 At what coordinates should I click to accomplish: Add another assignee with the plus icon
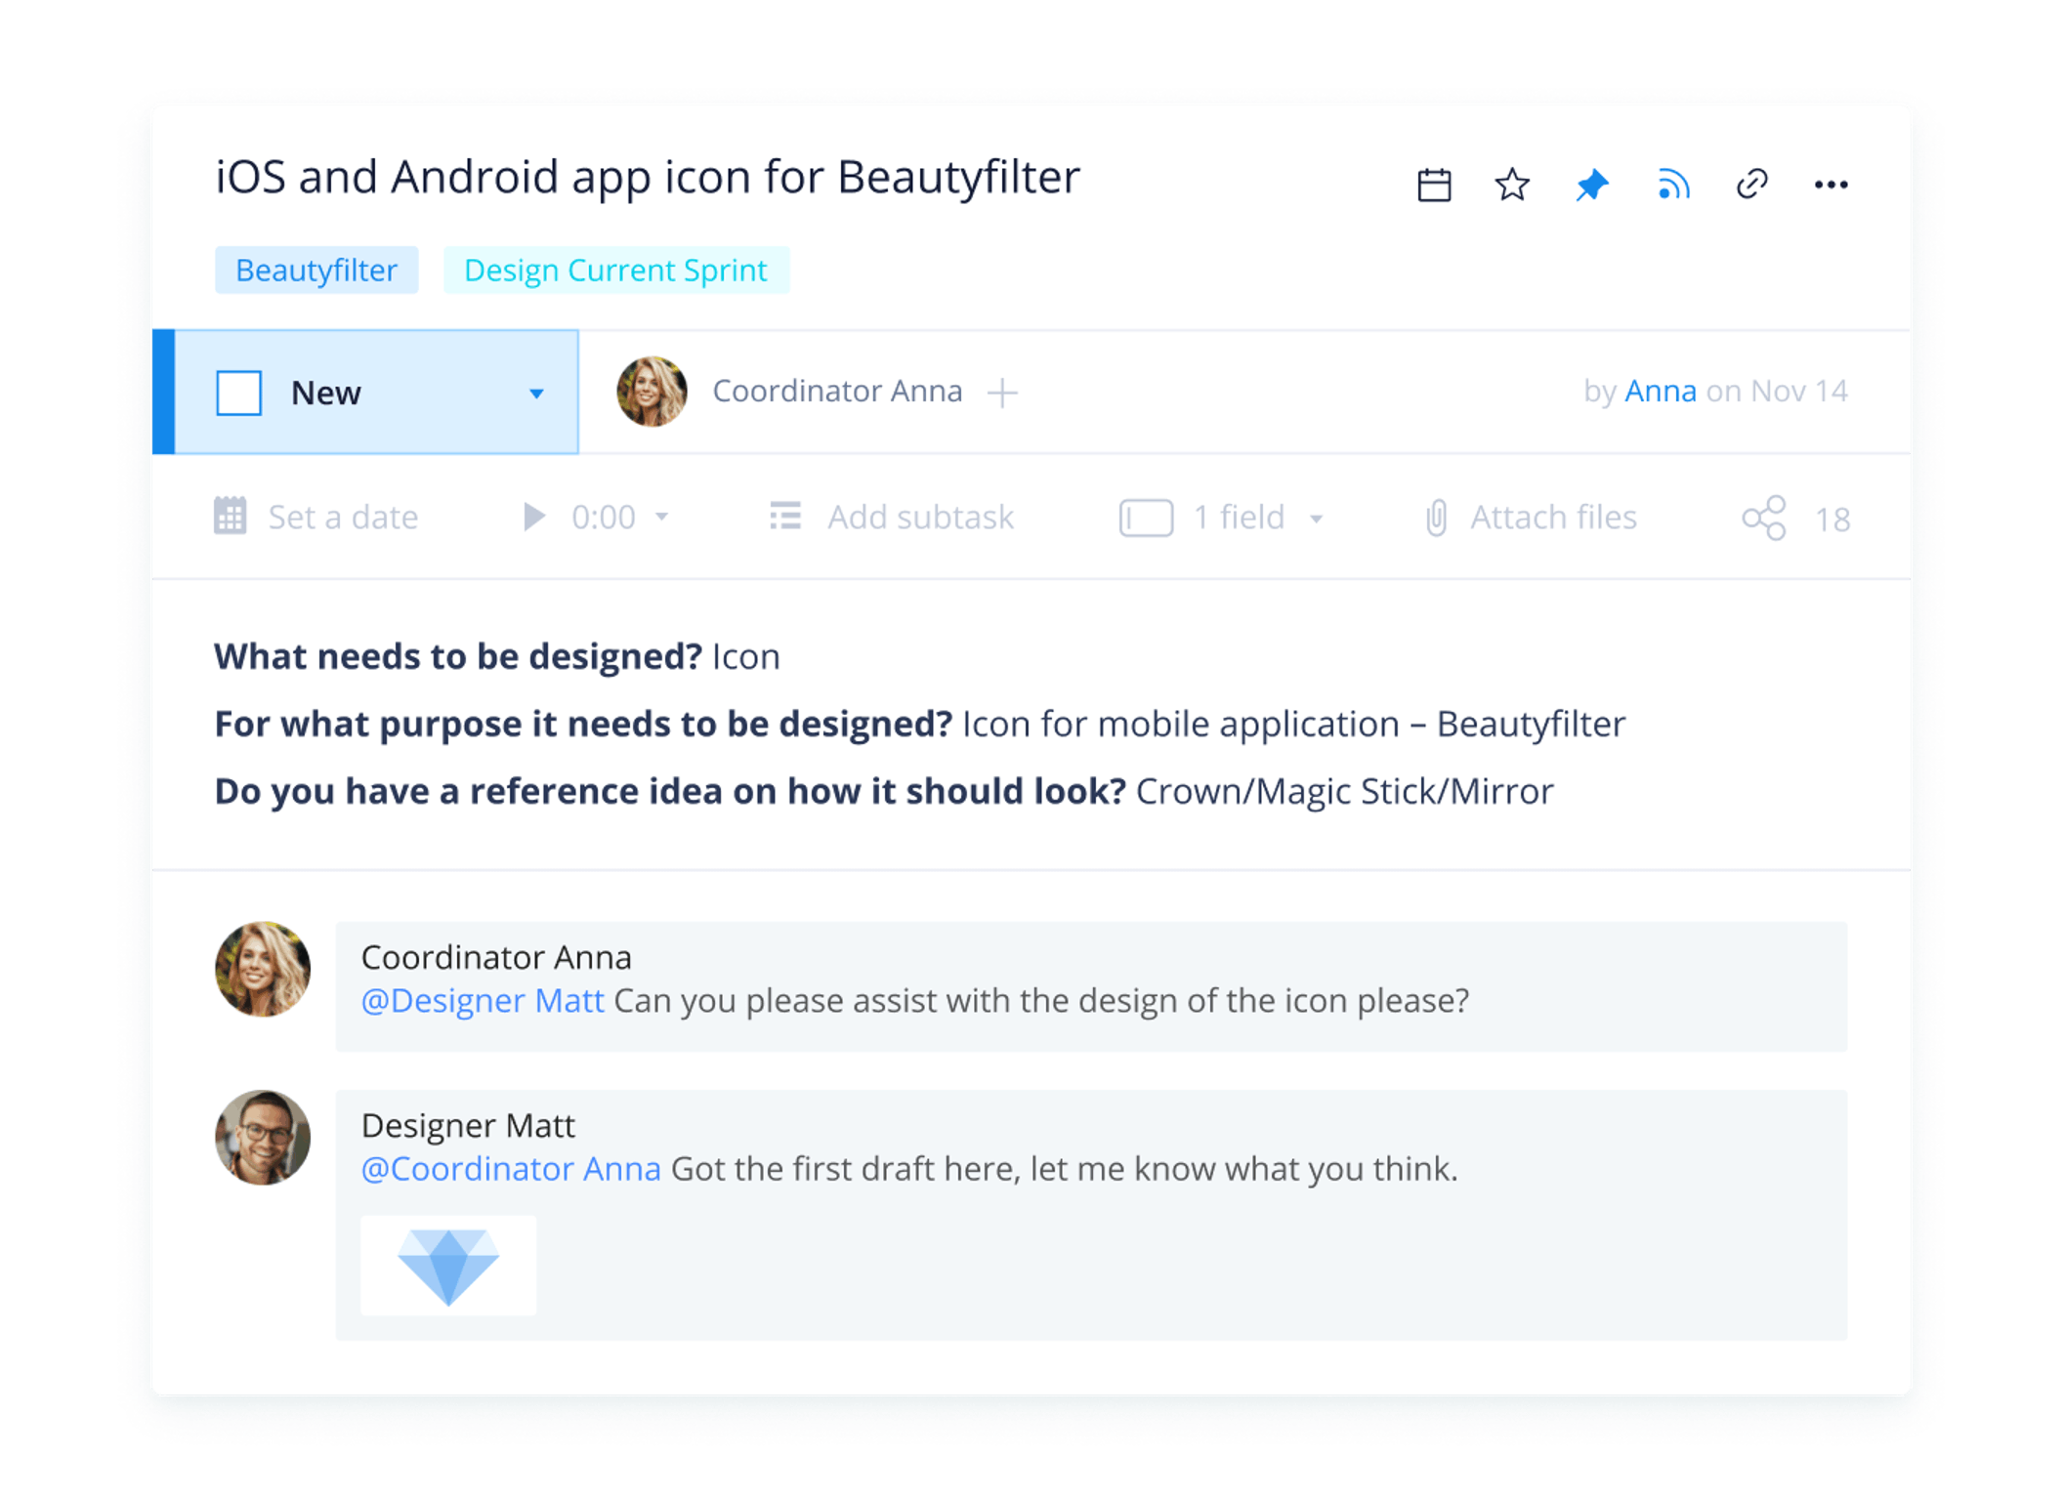point(1002,393)
